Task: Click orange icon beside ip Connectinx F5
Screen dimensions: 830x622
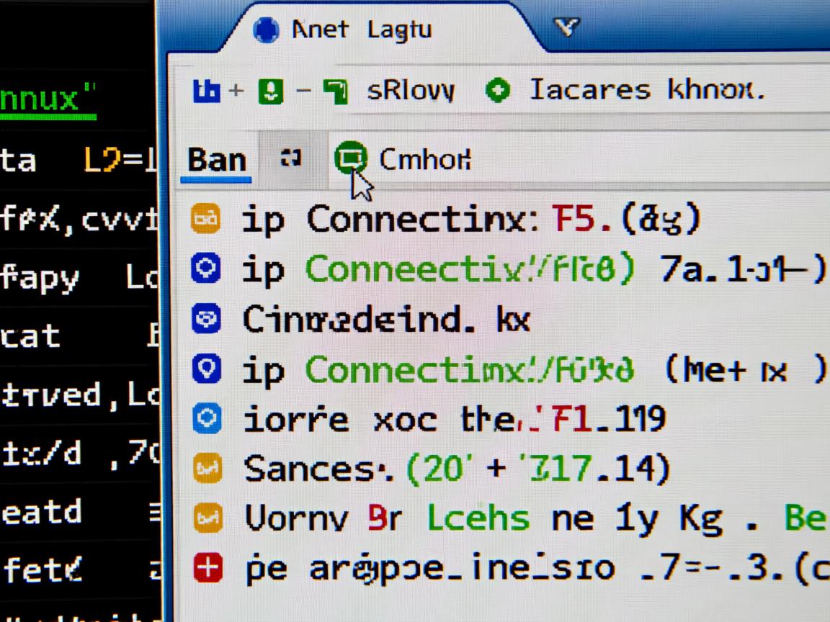Action: pyautogui.click(x=205, y=220)
